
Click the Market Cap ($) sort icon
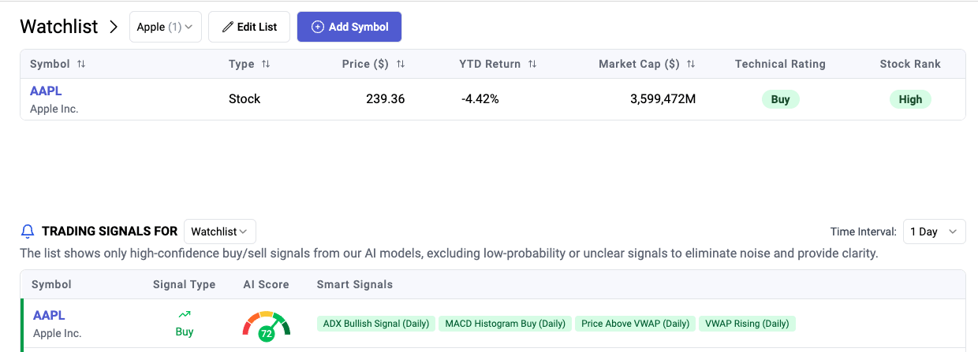691,64
